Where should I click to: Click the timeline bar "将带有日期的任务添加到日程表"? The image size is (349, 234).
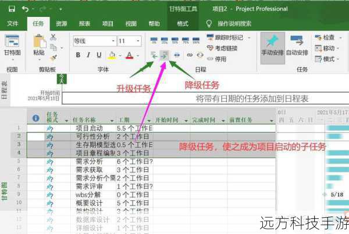point(205,98)
